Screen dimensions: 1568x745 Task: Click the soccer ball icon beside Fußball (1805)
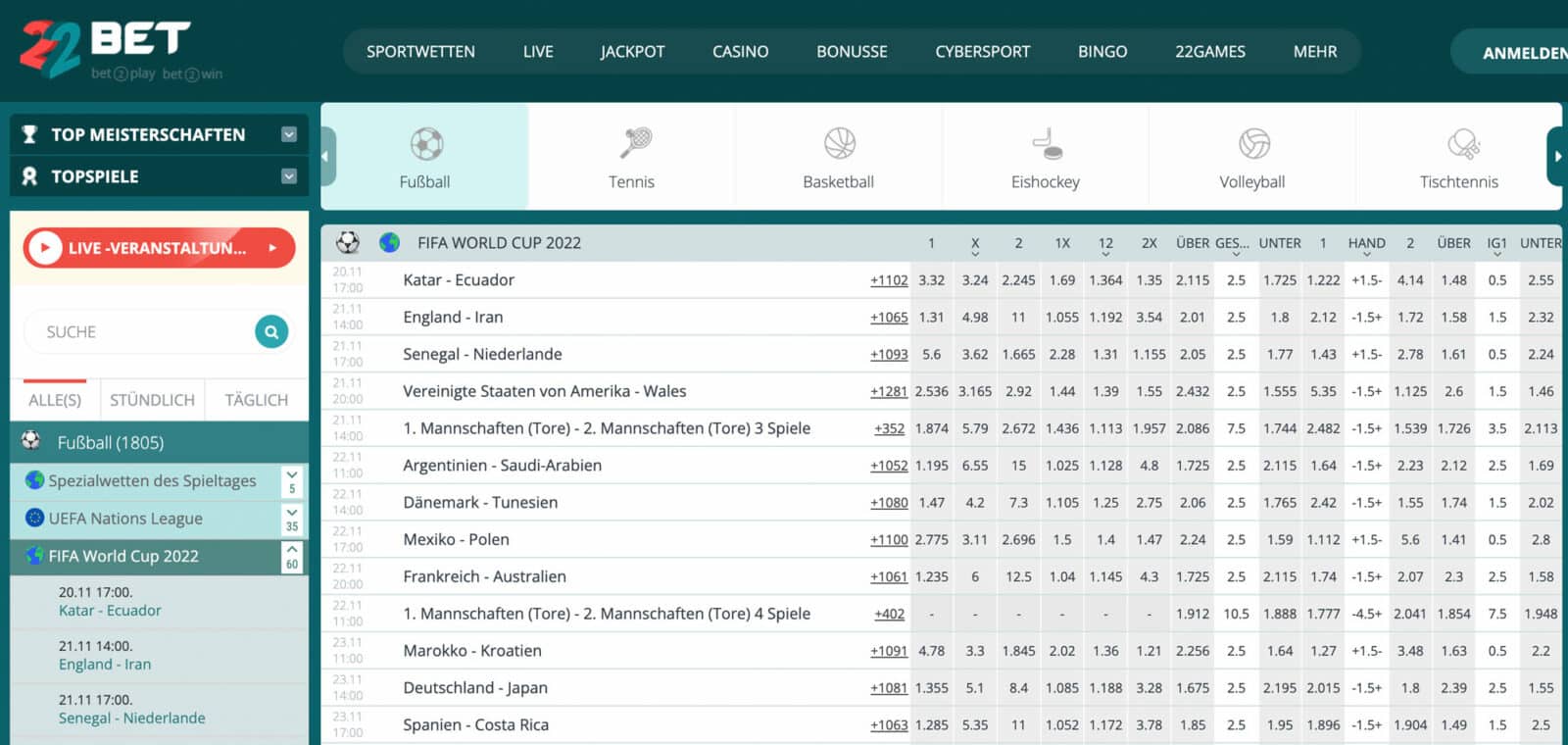(x=31, y=441)
